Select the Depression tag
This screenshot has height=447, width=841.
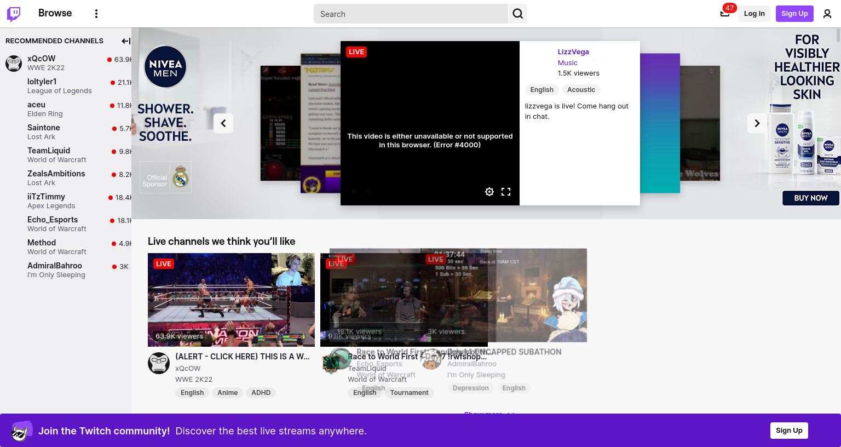[470, 388]
